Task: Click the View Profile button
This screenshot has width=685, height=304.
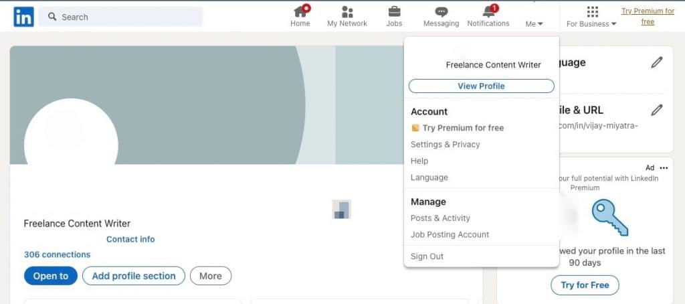Action: (x=482, y=86)
